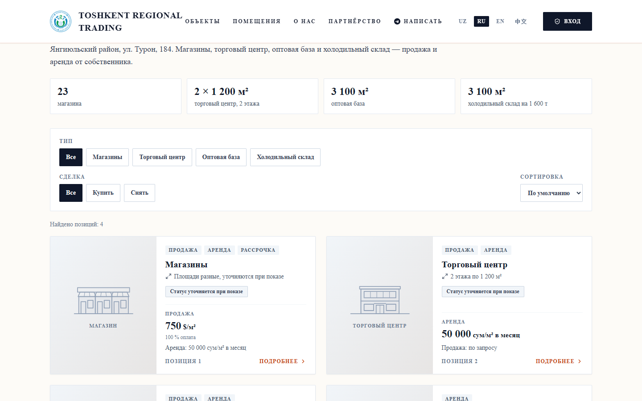642x401 pixels.
Task: Click the chevron after ПОДРОБНЕЕ for Позиция 1
Action: [x=303, y=361]
